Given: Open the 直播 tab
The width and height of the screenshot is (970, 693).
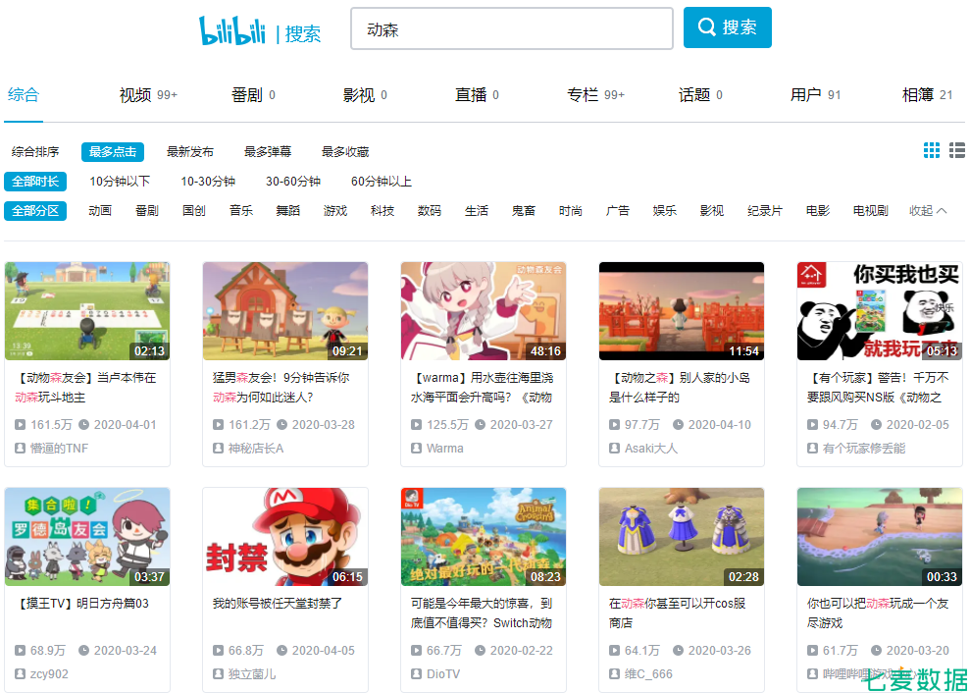Looking at the screenshot, I should point(477,95).
